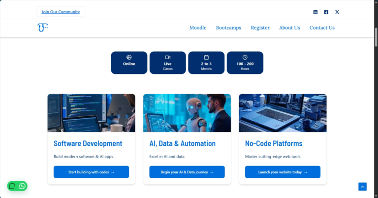Click Begin your AI & Data journey
The width and height of the screenshot is (378, 198).
[187, 172]
